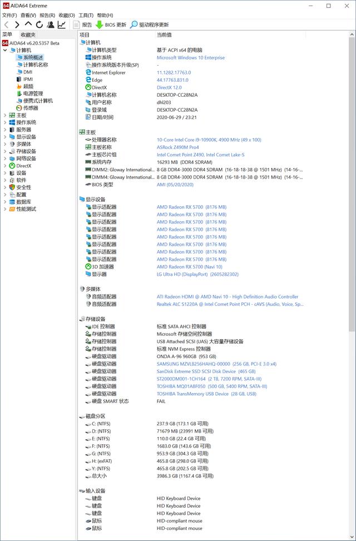Click the 显示设备 icon in the sidebar

coord(12,137)
